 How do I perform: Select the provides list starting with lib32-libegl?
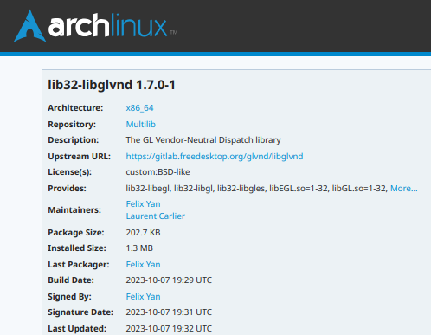[257, 188]
